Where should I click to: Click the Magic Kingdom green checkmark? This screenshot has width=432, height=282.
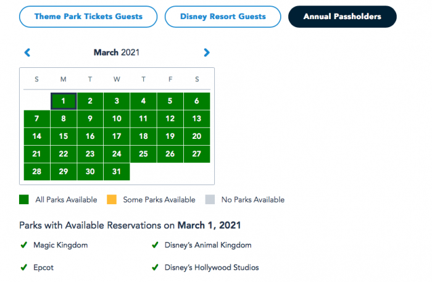click(x=23, y=245)
